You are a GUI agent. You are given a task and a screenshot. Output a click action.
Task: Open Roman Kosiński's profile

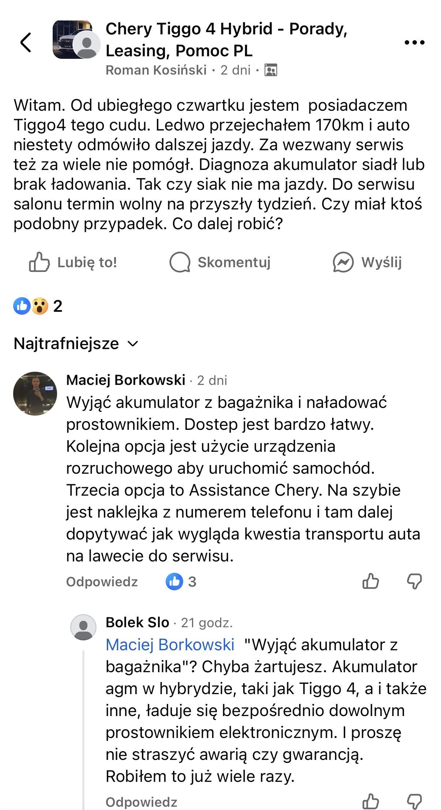(x=156, y=70)
